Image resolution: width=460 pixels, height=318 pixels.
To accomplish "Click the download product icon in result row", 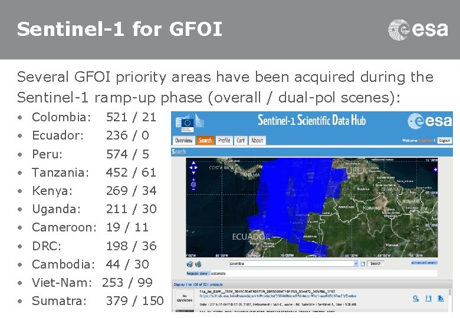I will [441, 299].
